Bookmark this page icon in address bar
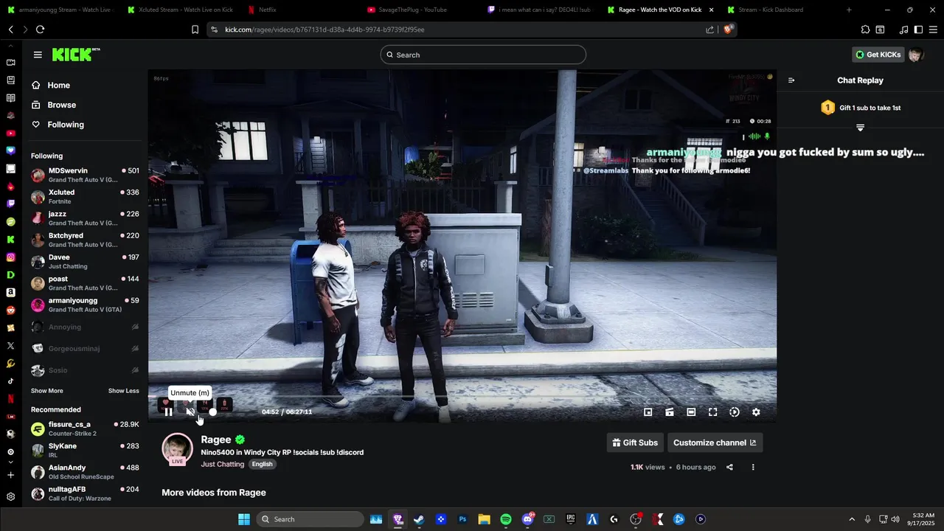 [195, 29]
